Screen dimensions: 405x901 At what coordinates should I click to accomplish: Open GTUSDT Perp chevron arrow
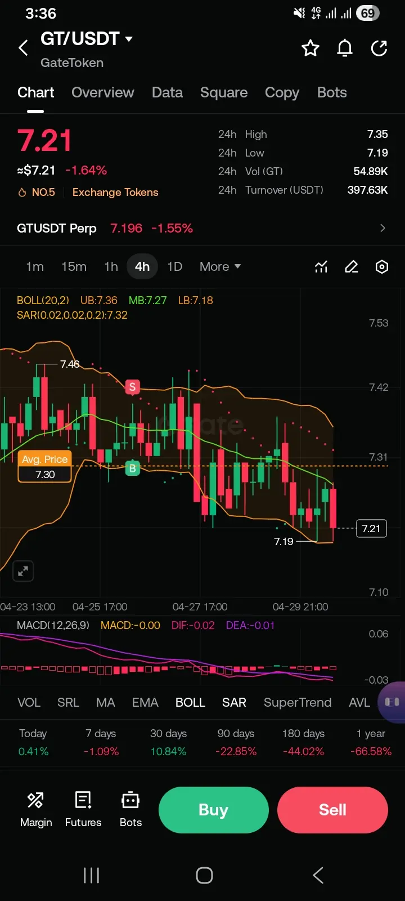click(x=382, y=228)
